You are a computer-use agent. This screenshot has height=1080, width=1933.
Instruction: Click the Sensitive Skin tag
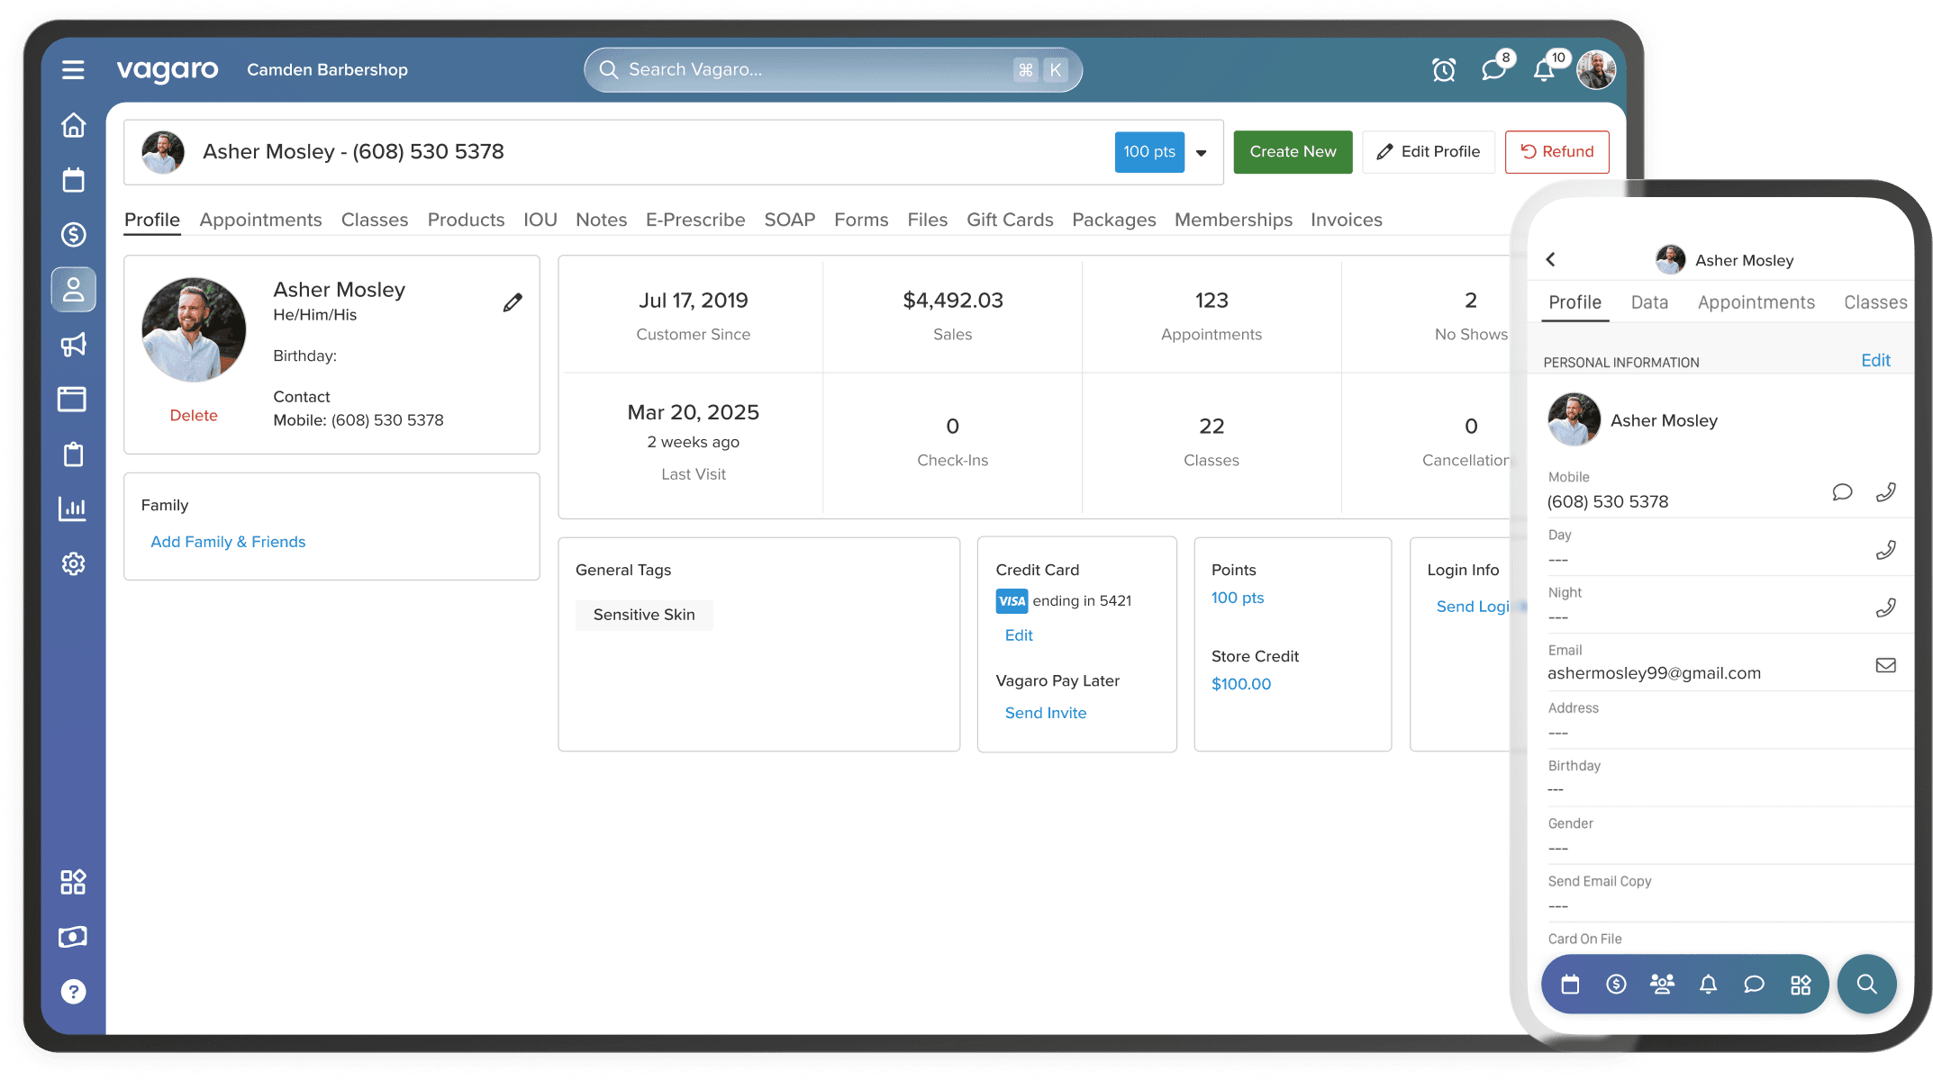pos(644,615)
